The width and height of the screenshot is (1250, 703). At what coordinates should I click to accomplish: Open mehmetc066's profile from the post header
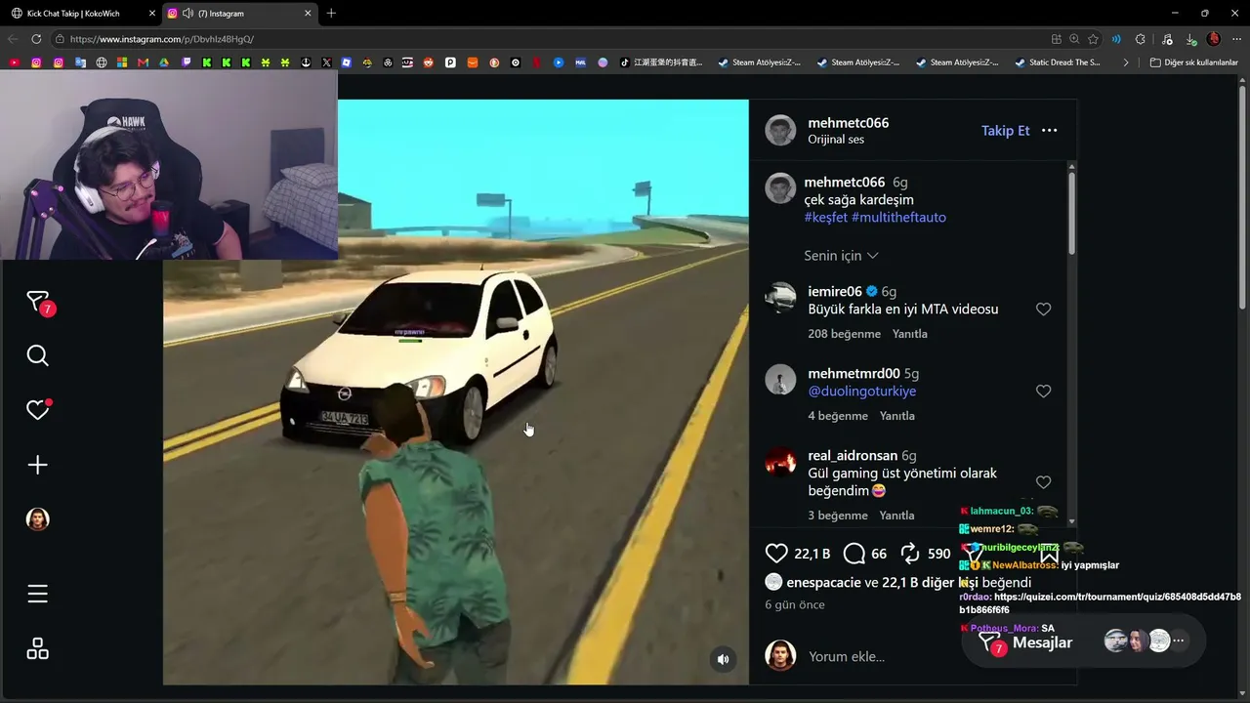click(x=848, y=123)
